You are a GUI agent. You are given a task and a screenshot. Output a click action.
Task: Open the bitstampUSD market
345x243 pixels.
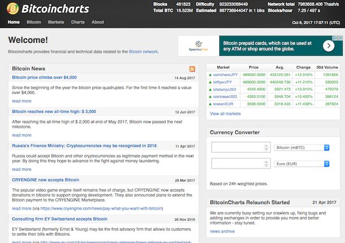pyautogui.click(x=225, y=90)
